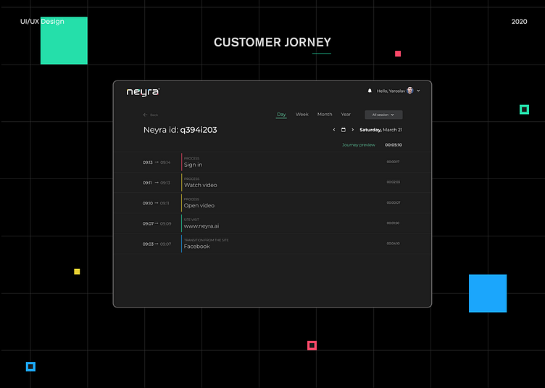Click total journey time 00:05:10
This screenshot has width=545, height=388.
(394, 145)
